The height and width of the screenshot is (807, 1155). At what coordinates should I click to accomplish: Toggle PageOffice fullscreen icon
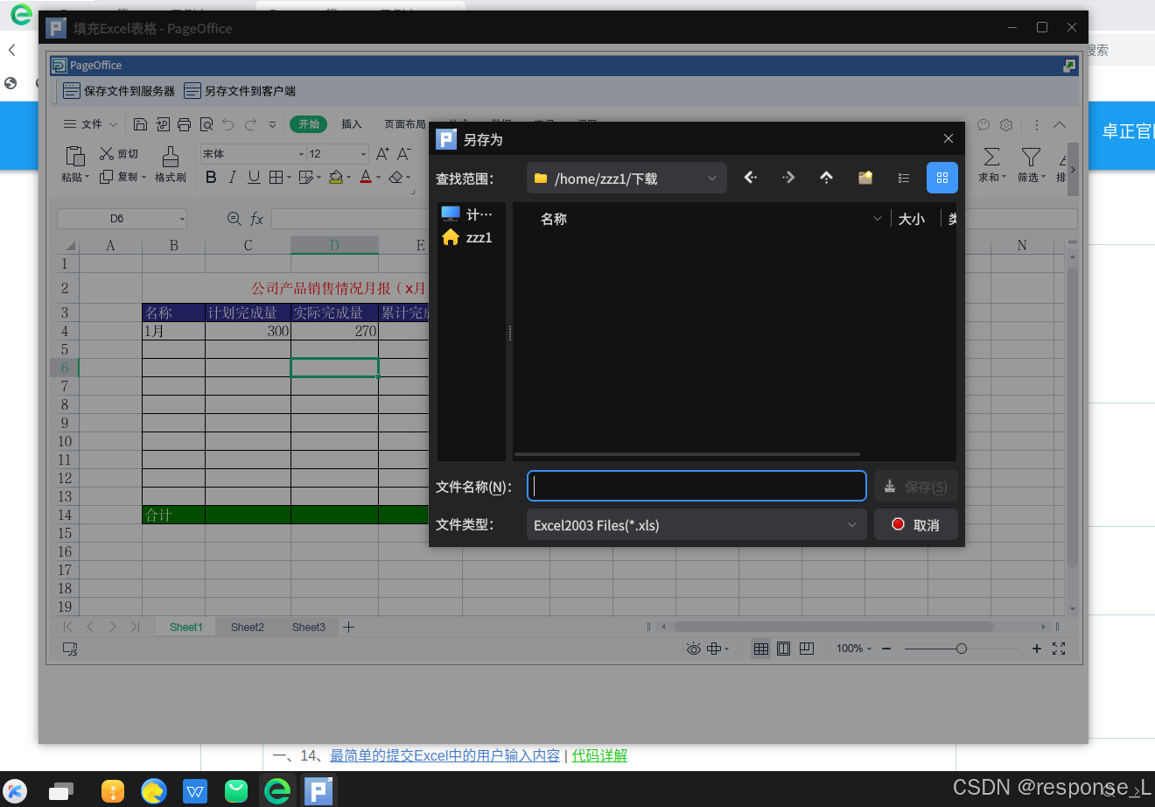[x=1069, y=66]
